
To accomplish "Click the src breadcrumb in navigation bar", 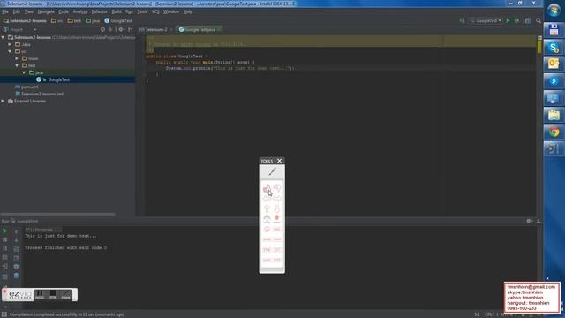I will [x=56, y=21].
